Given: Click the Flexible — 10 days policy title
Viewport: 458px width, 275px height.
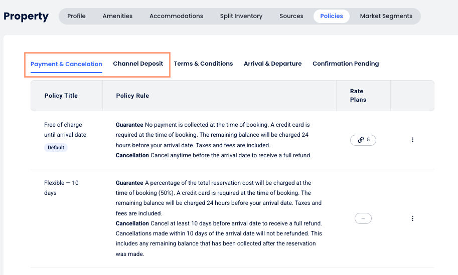Looking at the screenshot, I should (61, 188).
